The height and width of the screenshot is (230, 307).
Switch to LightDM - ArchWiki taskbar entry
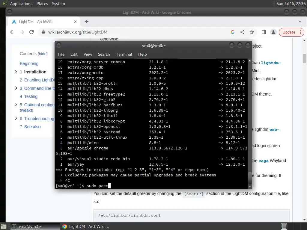point(85,226)
